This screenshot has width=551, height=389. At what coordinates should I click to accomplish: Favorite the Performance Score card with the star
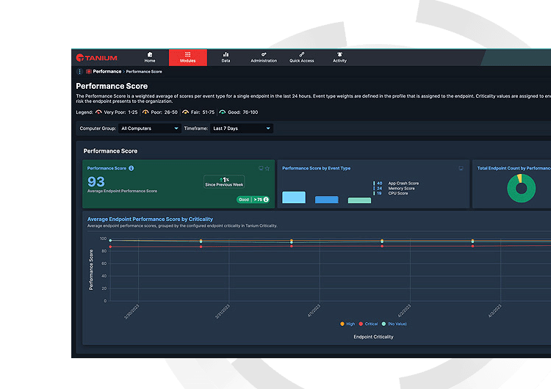pyautogui.click(x=267, y=169)
